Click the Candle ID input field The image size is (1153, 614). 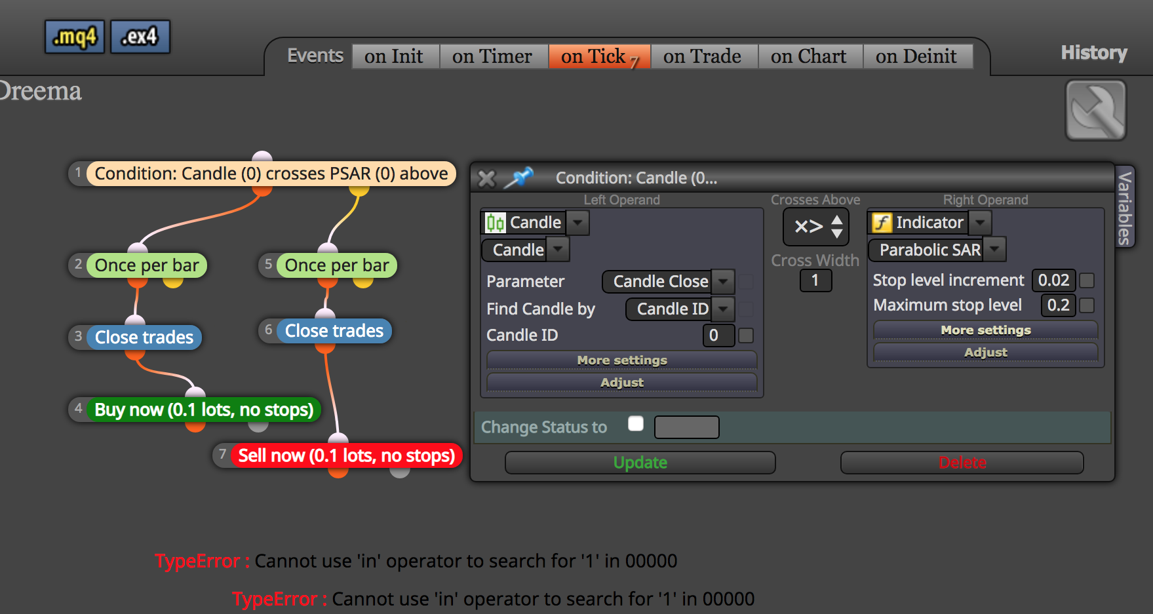[718, 336]
